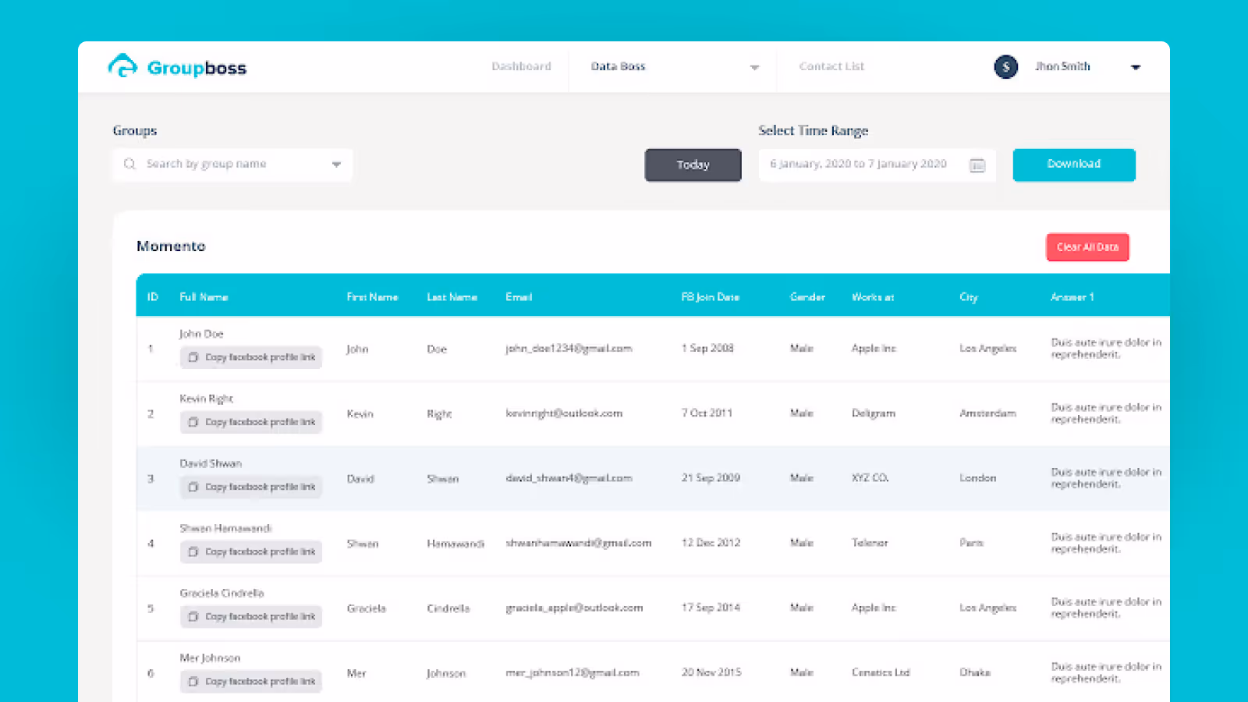Click the City column header
The height and width of the screenshot is (702, 1248).
[969, 297]
